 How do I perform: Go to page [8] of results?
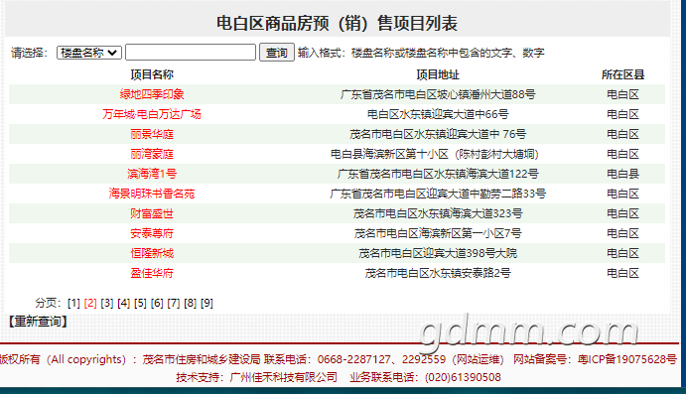(x=191, y=303)
